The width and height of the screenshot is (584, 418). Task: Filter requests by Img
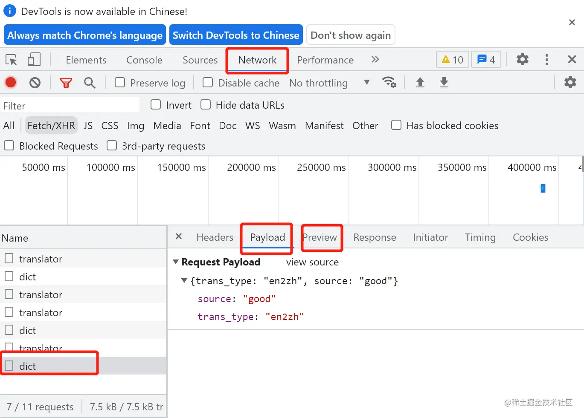point(136,126)
